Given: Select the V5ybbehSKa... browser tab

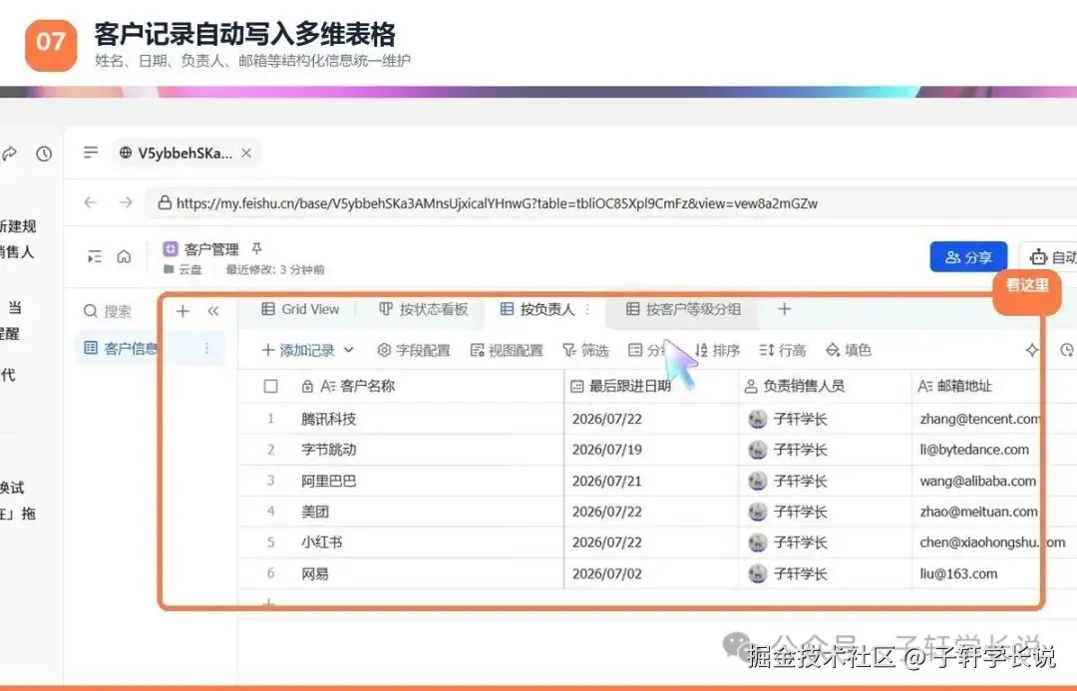Looking at the screenshot, I should [x=186, y=154].
